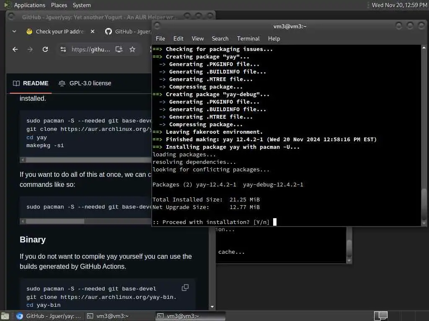Image resolution: width=429 pixels, height=321 pixels.
Task: Open the terminal Help menu
Action: 274,38
